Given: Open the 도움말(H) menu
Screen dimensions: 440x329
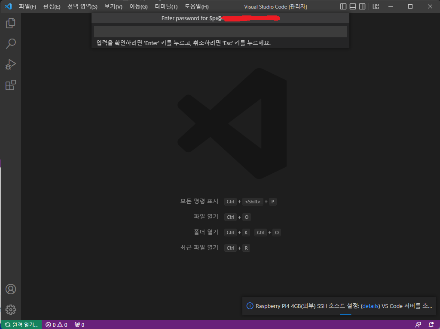Looking at the screenshot, I should click(196, 6).
